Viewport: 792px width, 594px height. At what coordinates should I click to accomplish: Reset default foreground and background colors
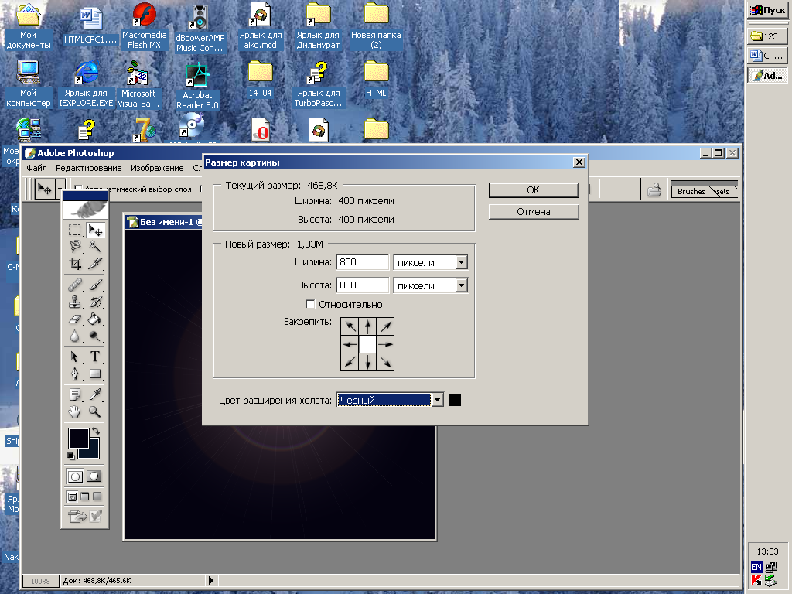point(70,456)
